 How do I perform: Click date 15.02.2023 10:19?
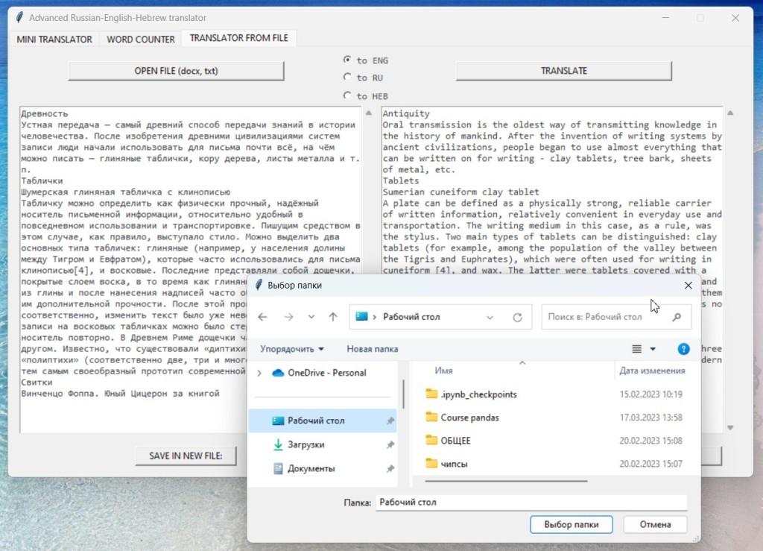650,394
